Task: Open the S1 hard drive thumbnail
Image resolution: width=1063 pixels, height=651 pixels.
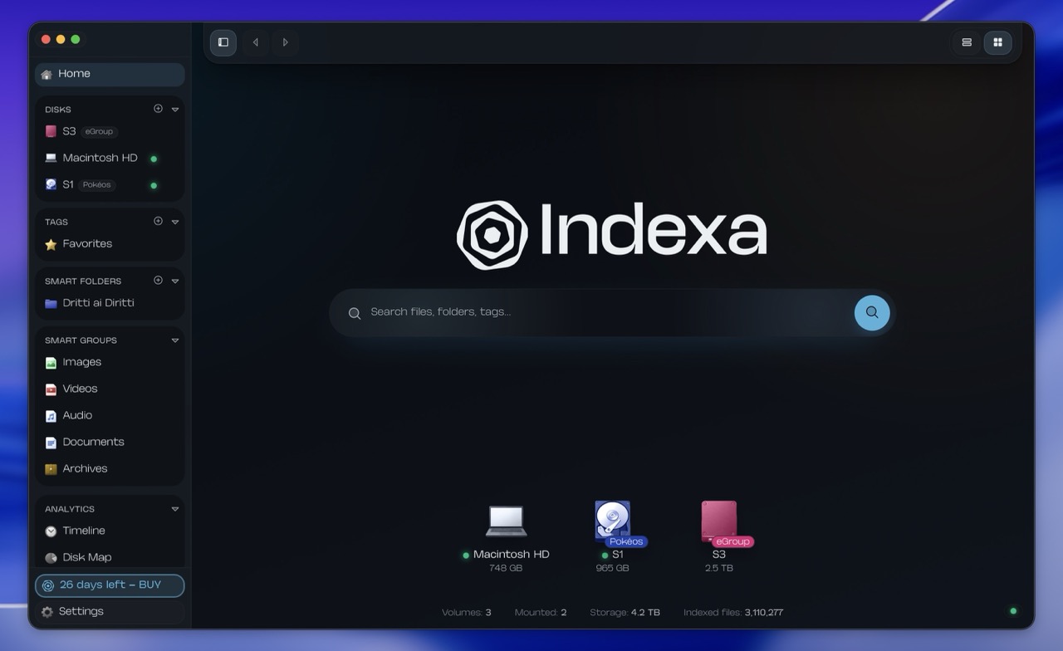Action: tap(612, 521)
